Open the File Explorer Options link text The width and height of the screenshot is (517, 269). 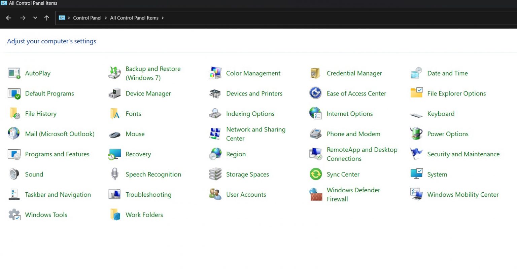(456, 93)
